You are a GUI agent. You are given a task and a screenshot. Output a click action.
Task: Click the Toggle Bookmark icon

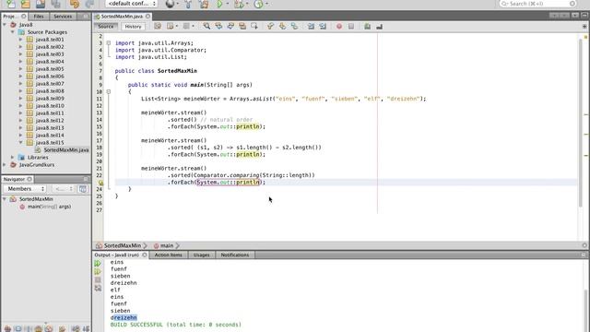(x=294, y=26)
